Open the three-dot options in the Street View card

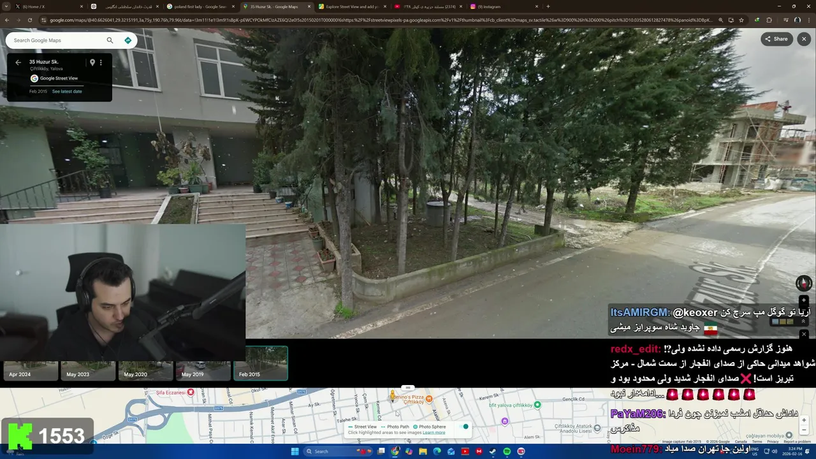(x=101, y=62)
